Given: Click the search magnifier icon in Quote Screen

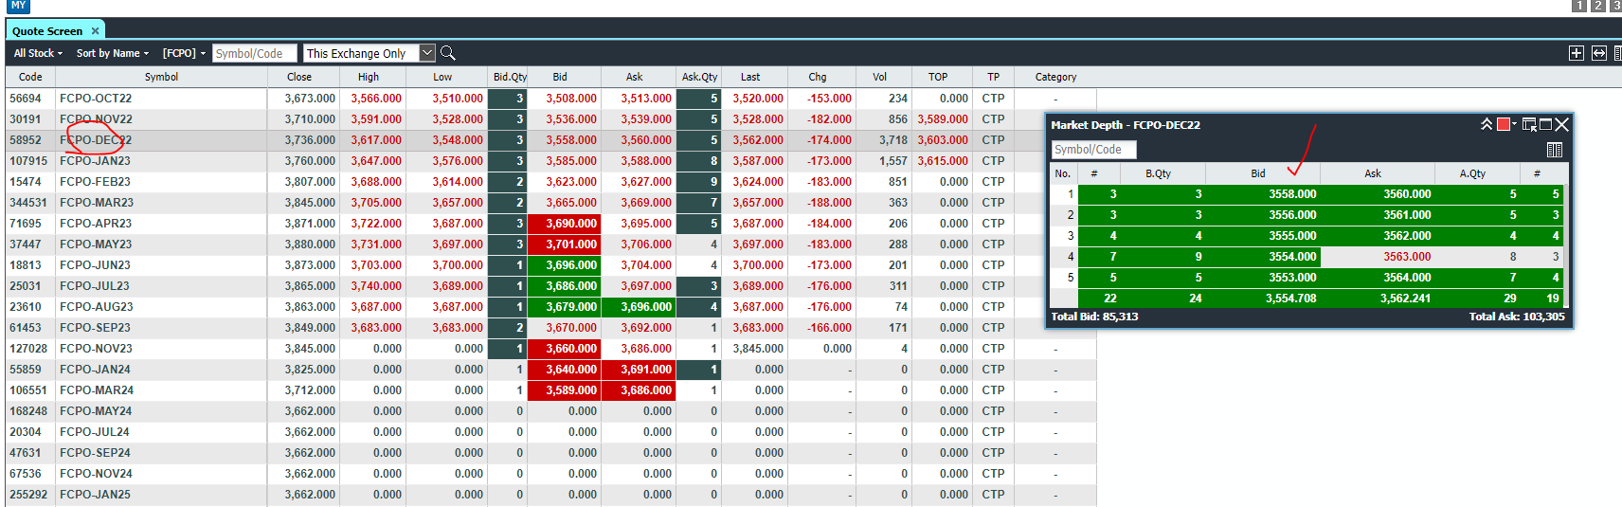Looking at the screenshot, I should pyautogui.click(x=448, y=53).
